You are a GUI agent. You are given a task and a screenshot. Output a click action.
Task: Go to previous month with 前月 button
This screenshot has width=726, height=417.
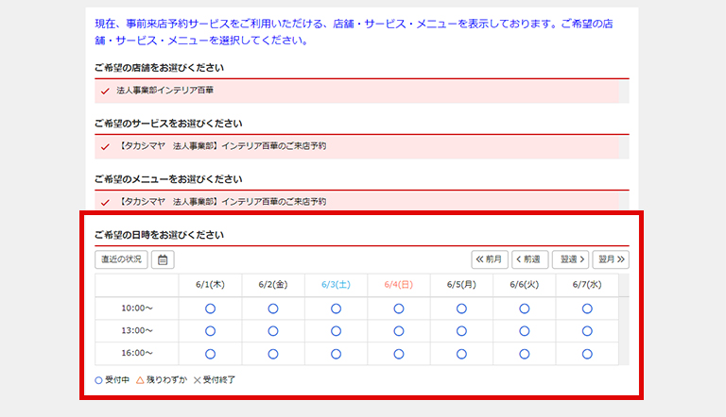click(490, 259)
